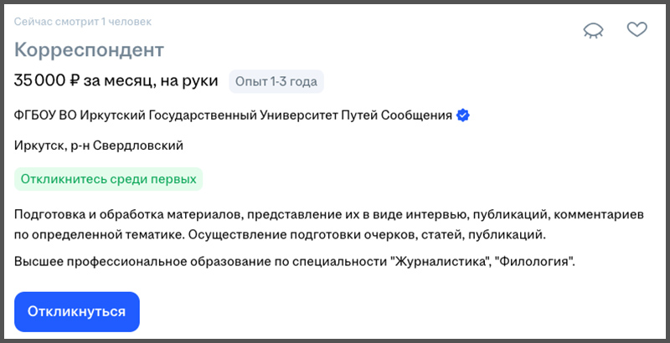Hide this vacancy with the crossed-eye icon

[x=594, y=31]
